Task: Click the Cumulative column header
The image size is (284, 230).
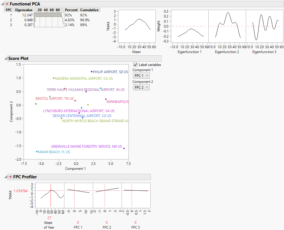Action: 89,10
